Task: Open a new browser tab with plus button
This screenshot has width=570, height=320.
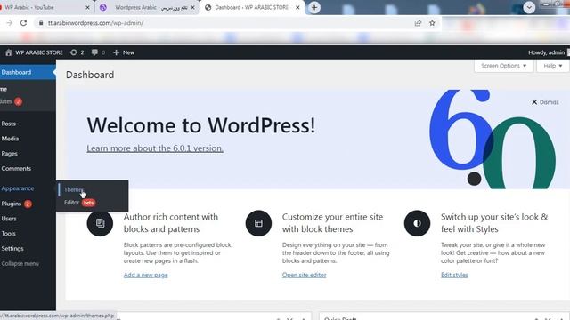Action: pyautogui.click(x=314, y=7)
